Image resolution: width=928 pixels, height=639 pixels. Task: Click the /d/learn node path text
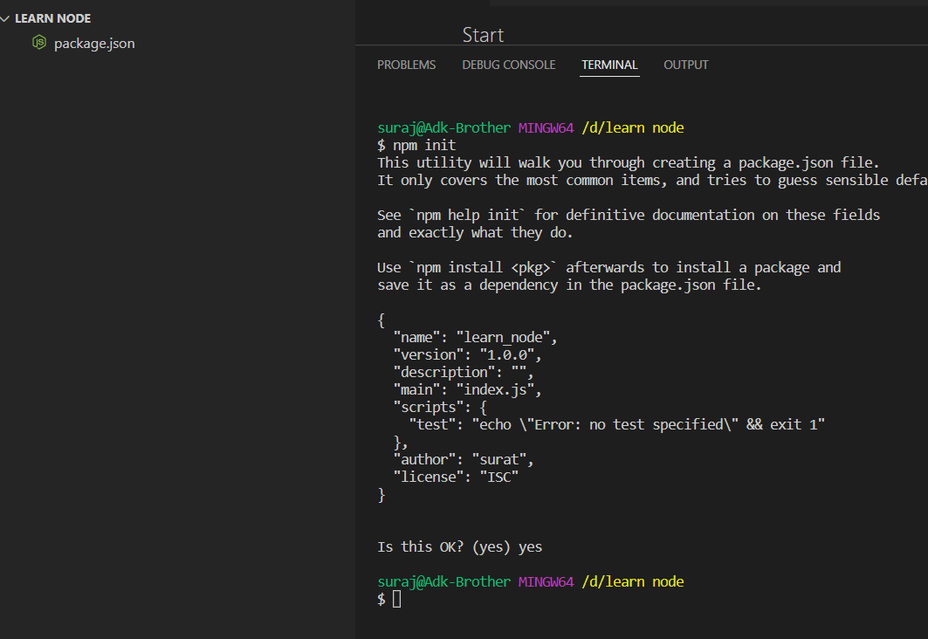(633, 127)
